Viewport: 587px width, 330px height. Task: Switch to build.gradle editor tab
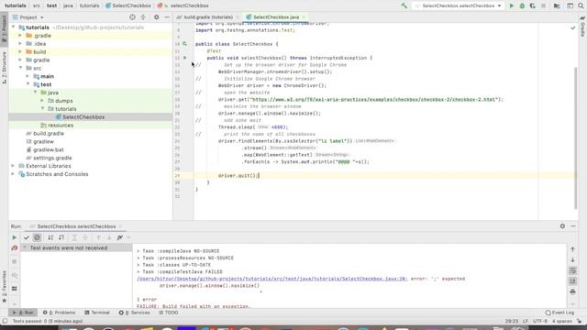click(208, 17)
